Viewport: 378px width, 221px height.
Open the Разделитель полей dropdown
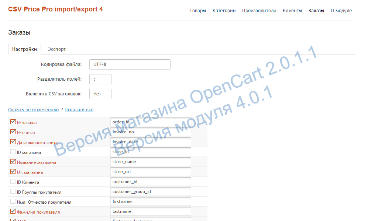point(100,79)
